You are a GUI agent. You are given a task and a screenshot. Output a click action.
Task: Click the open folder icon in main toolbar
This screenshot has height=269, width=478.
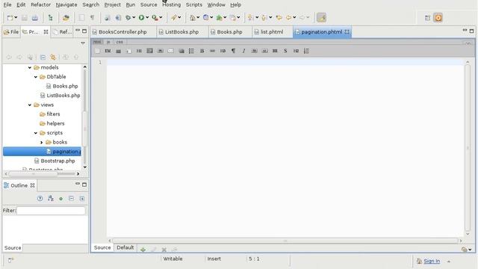click(66, 18)
